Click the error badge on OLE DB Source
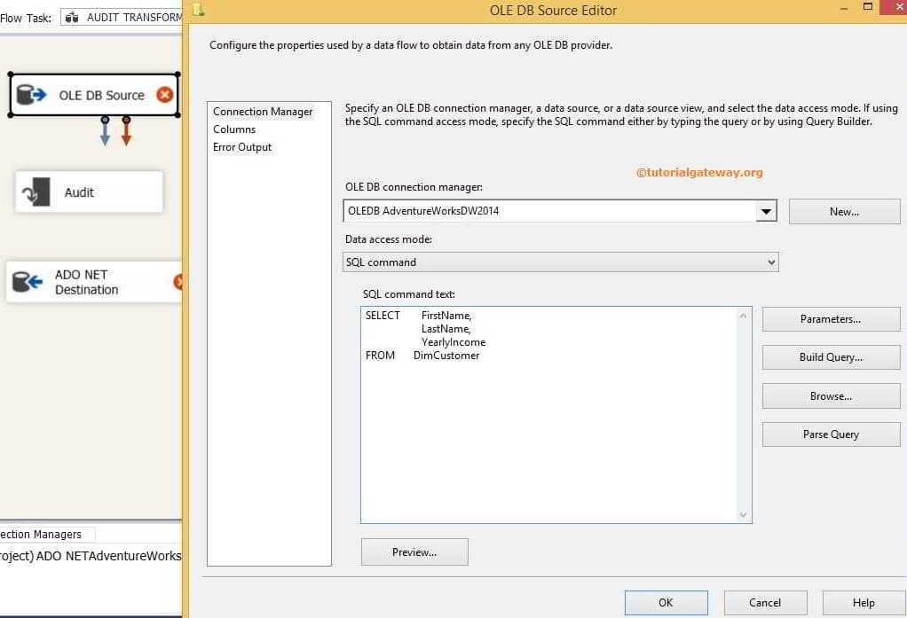The image size is (907, 618). point(164,93)
